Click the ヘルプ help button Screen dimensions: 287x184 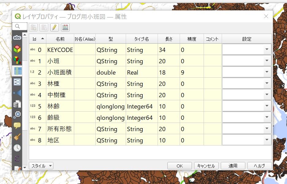click(260, 166)
